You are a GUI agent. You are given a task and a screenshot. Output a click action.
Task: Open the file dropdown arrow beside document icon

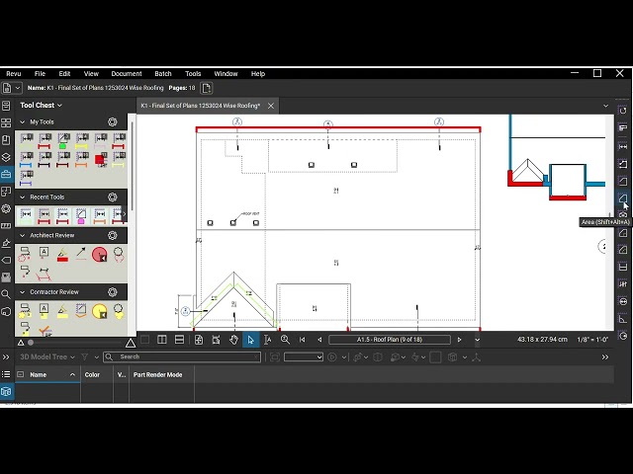click(18, 88)
